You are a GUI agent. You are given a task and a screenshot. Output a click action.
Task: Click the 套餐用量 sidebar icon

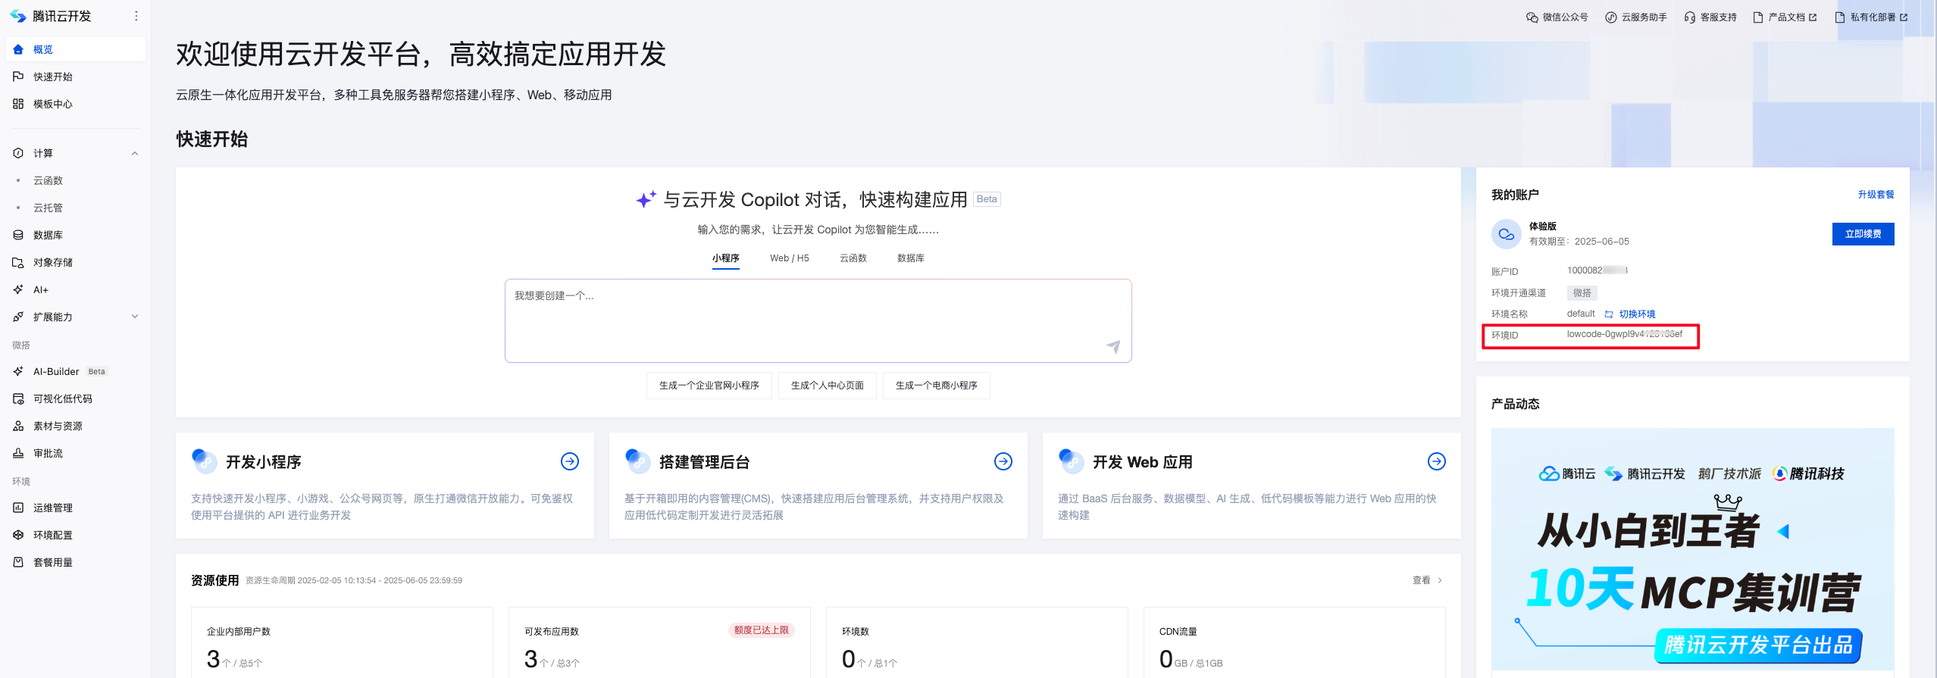pos(18,562)
